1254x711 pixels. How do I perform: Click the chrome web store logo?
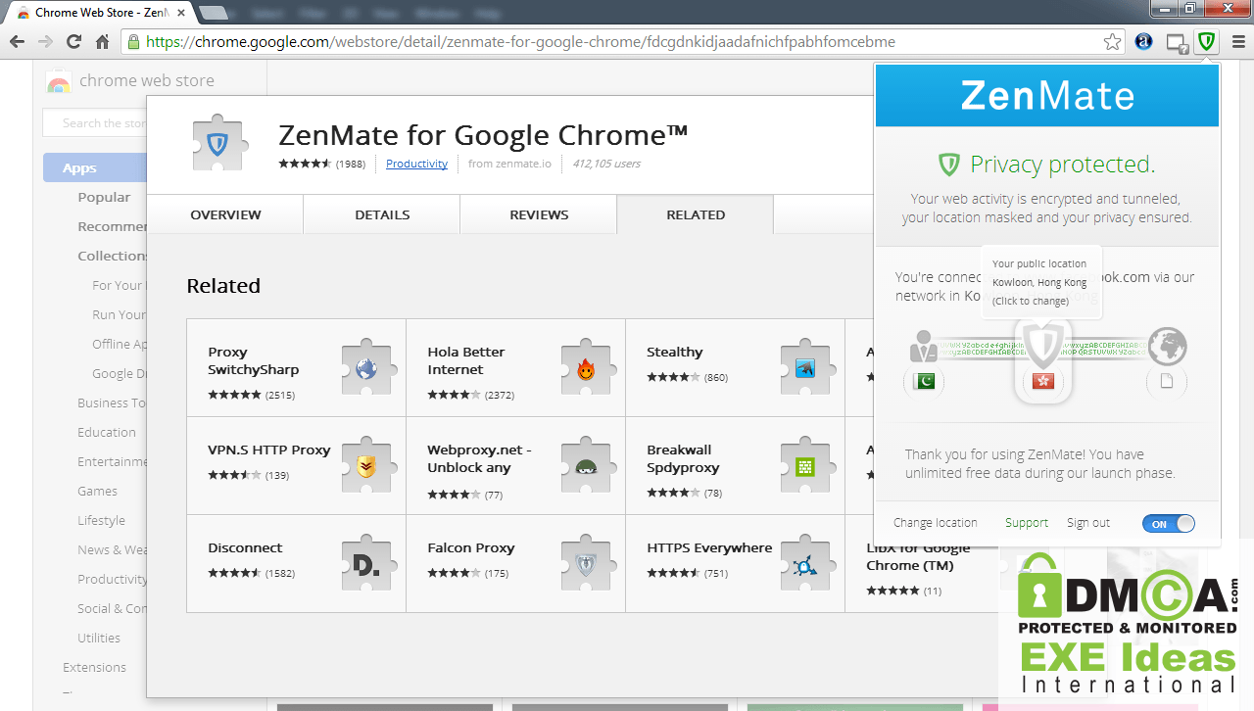click(130, 80)
